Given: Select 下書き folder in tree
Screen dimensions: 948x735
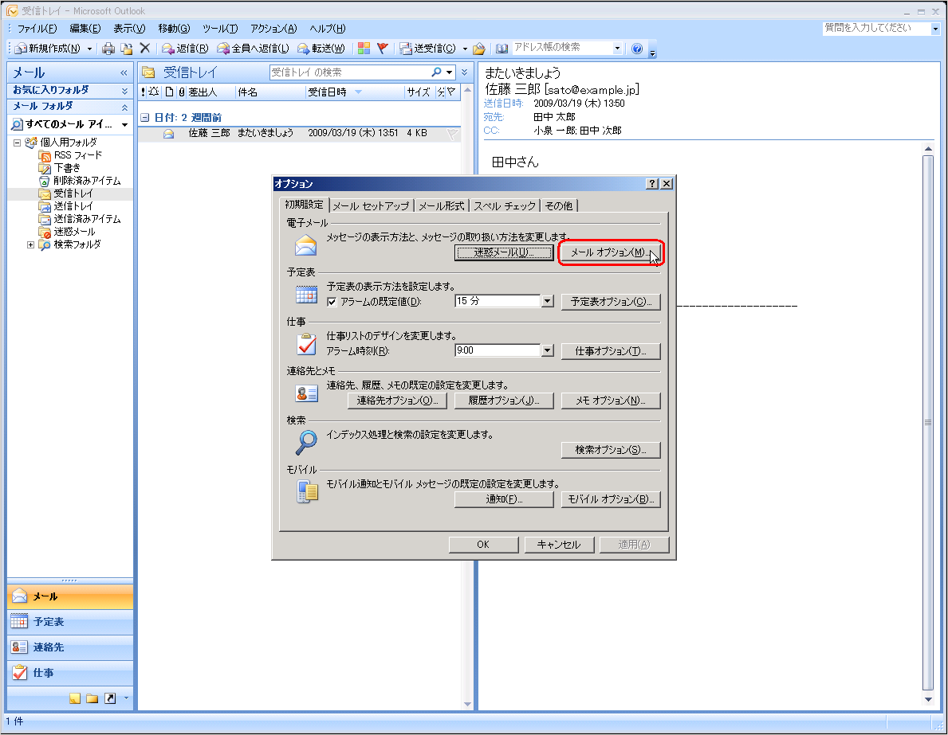Looking at the screenshot, I should coord(67,168).
